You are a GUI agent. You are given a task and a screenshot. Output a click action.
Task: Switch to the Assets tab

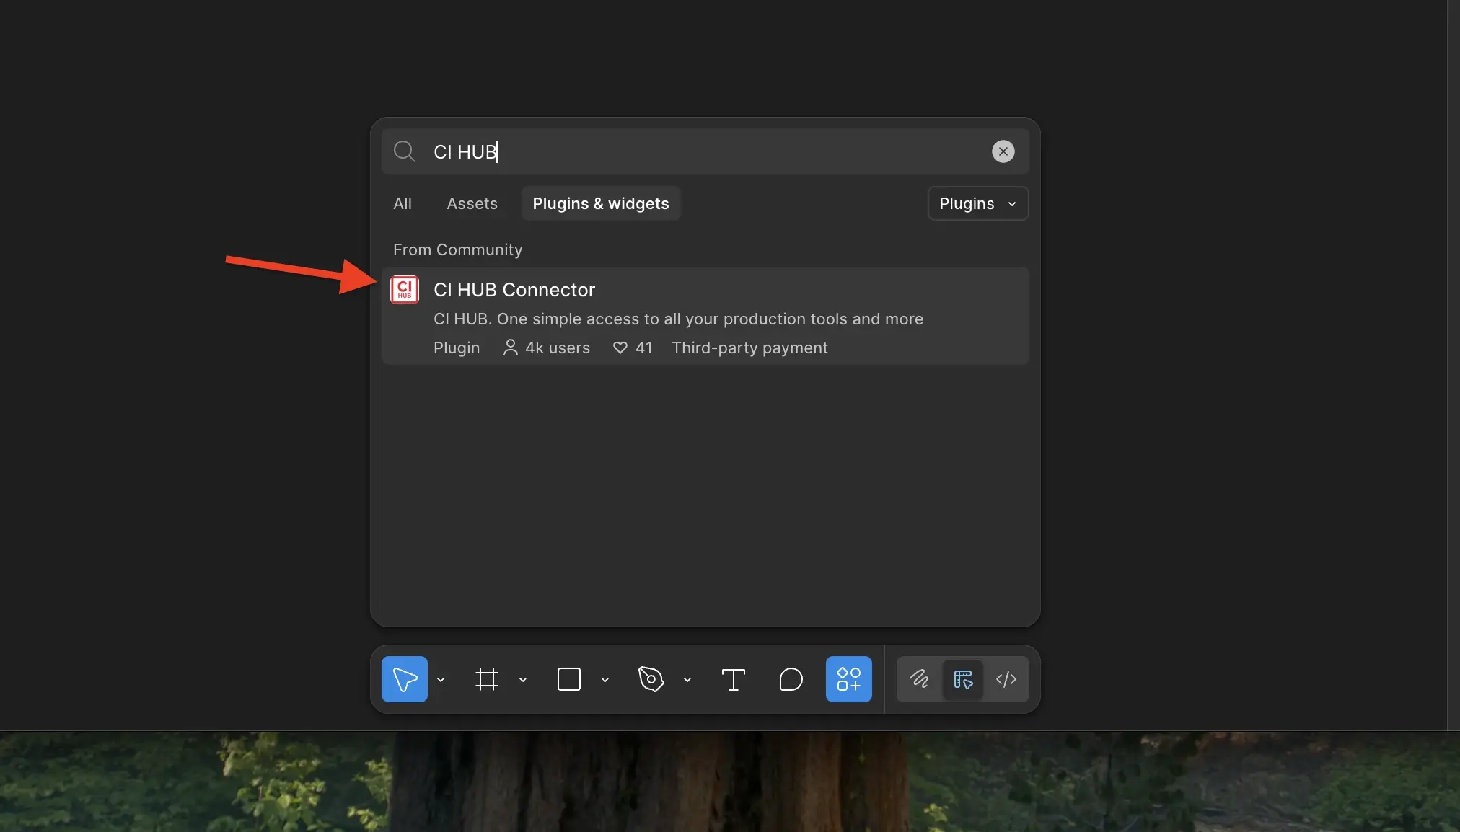[x=472, y=204]
